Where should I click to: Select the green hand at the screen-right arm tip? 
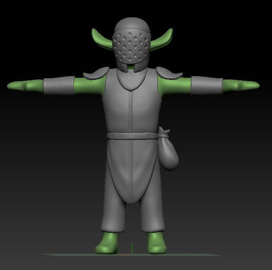(x=241, y=85)
